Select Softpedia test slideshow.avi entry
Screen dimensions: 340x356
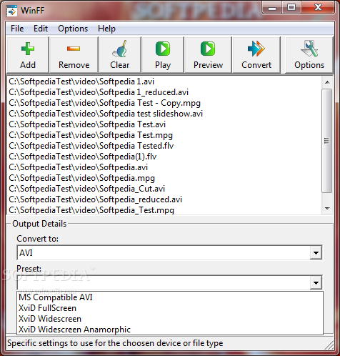[164, 114]
